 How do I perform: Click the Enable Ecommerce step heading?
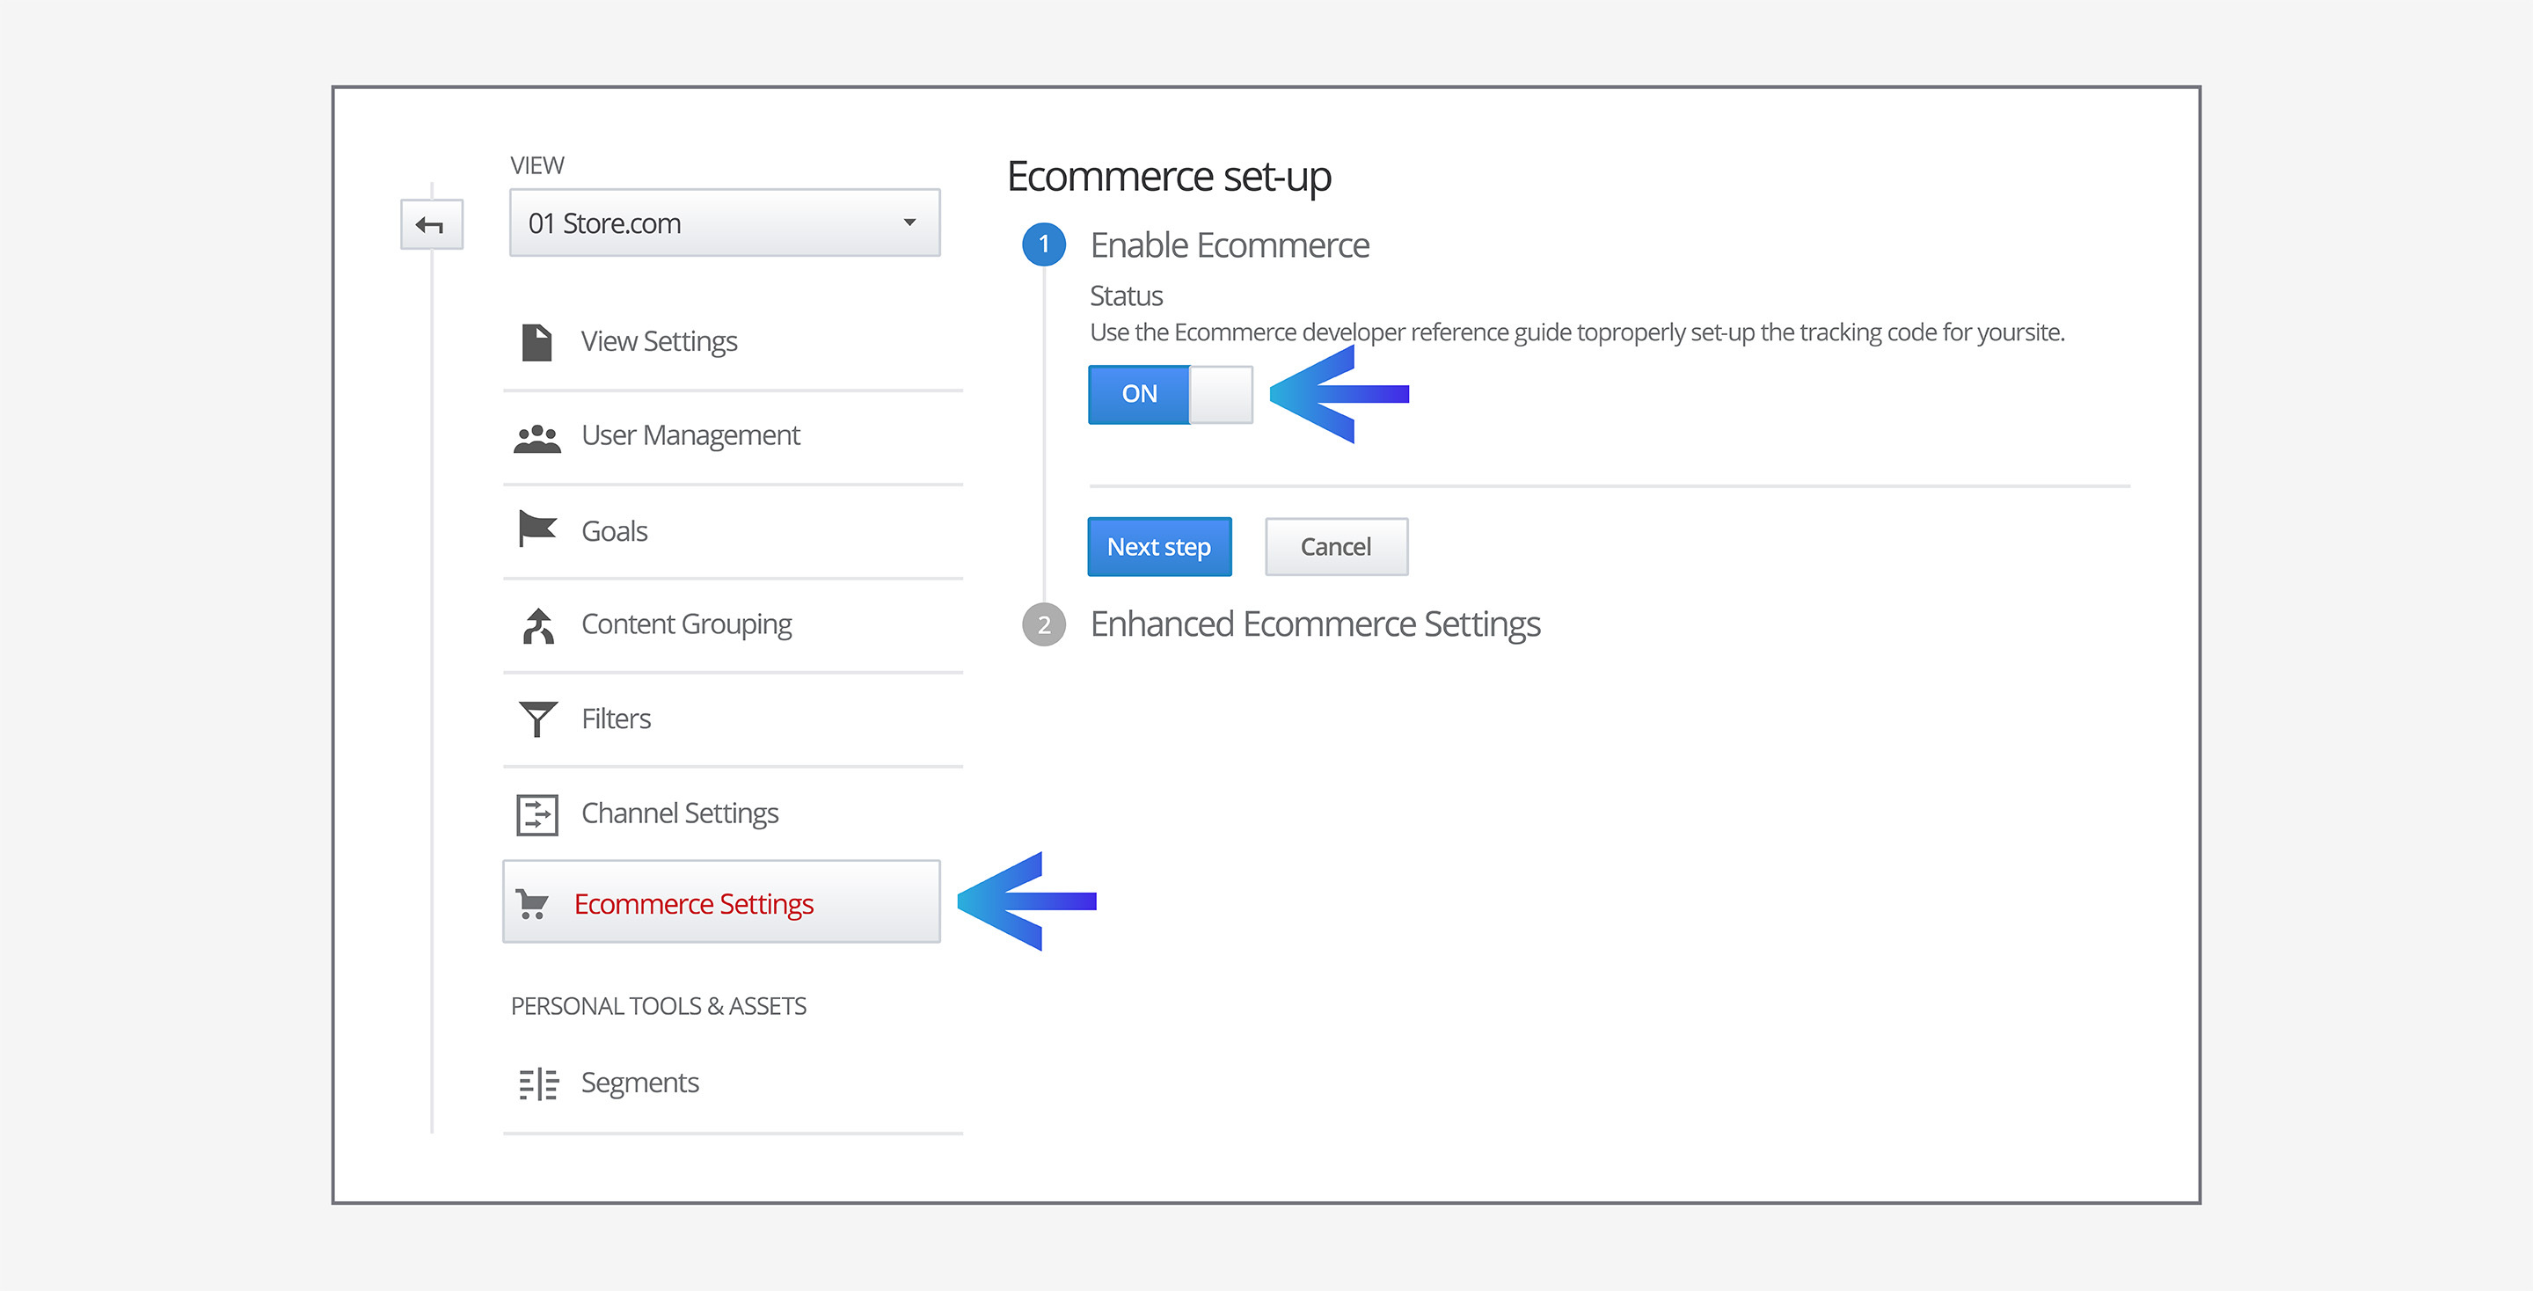pos(1230,246)
